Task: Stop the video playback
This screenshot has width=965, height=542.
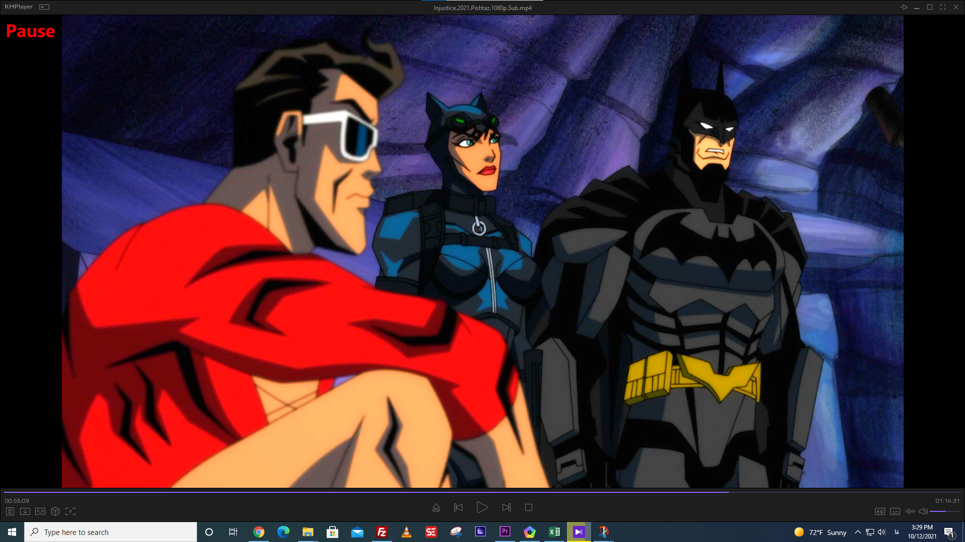Action: pyautogui.click(x=529, y=507)
